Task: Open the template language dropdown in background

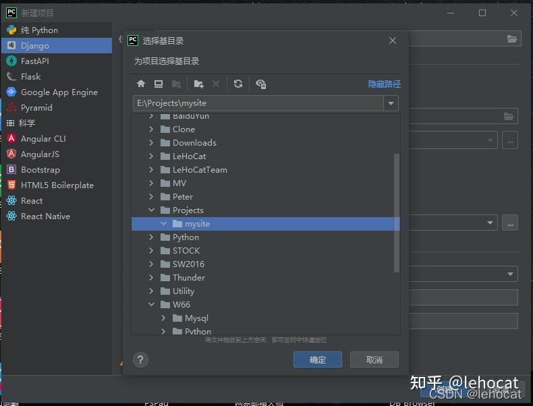Action: click(x=510, y=274)
